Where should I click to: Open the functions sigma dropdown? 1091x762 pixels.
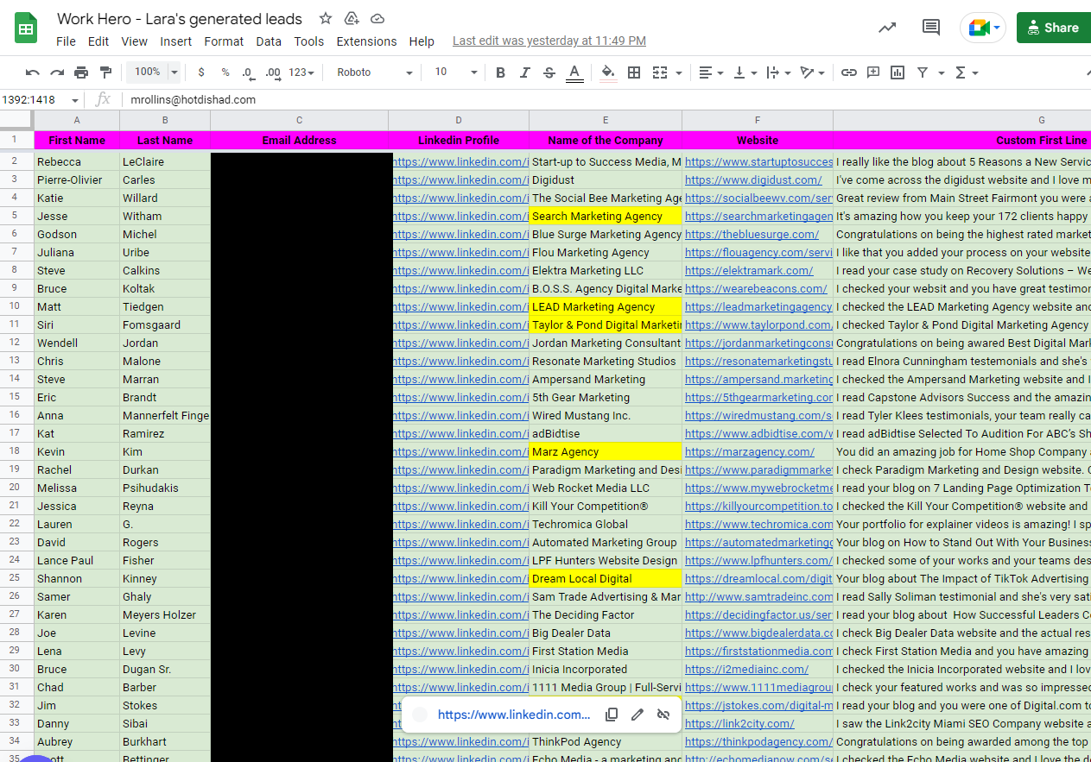(966, 72)
